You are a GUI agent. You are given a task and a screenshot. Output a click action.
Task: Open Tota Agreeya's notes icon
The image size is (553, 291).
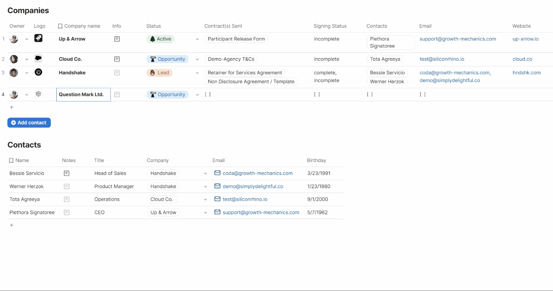[67, 199]
